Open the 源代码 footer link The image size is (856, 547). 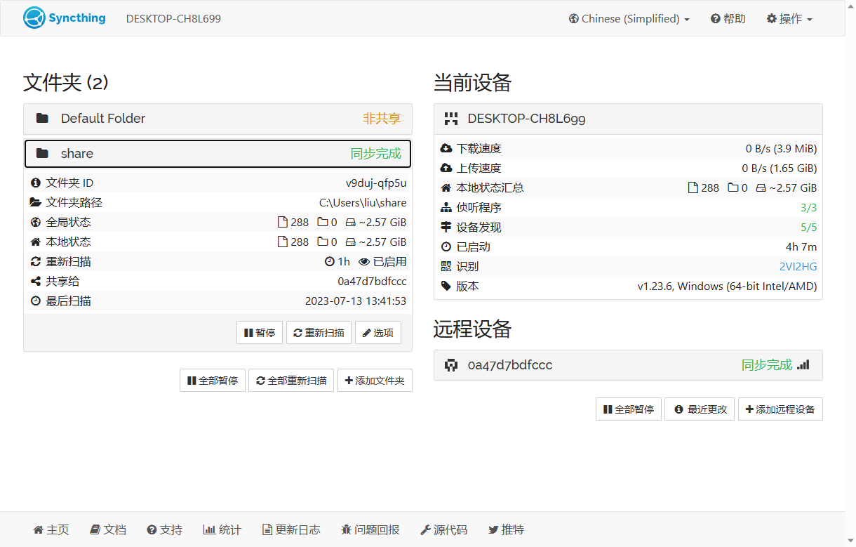[x=443, y=530]
